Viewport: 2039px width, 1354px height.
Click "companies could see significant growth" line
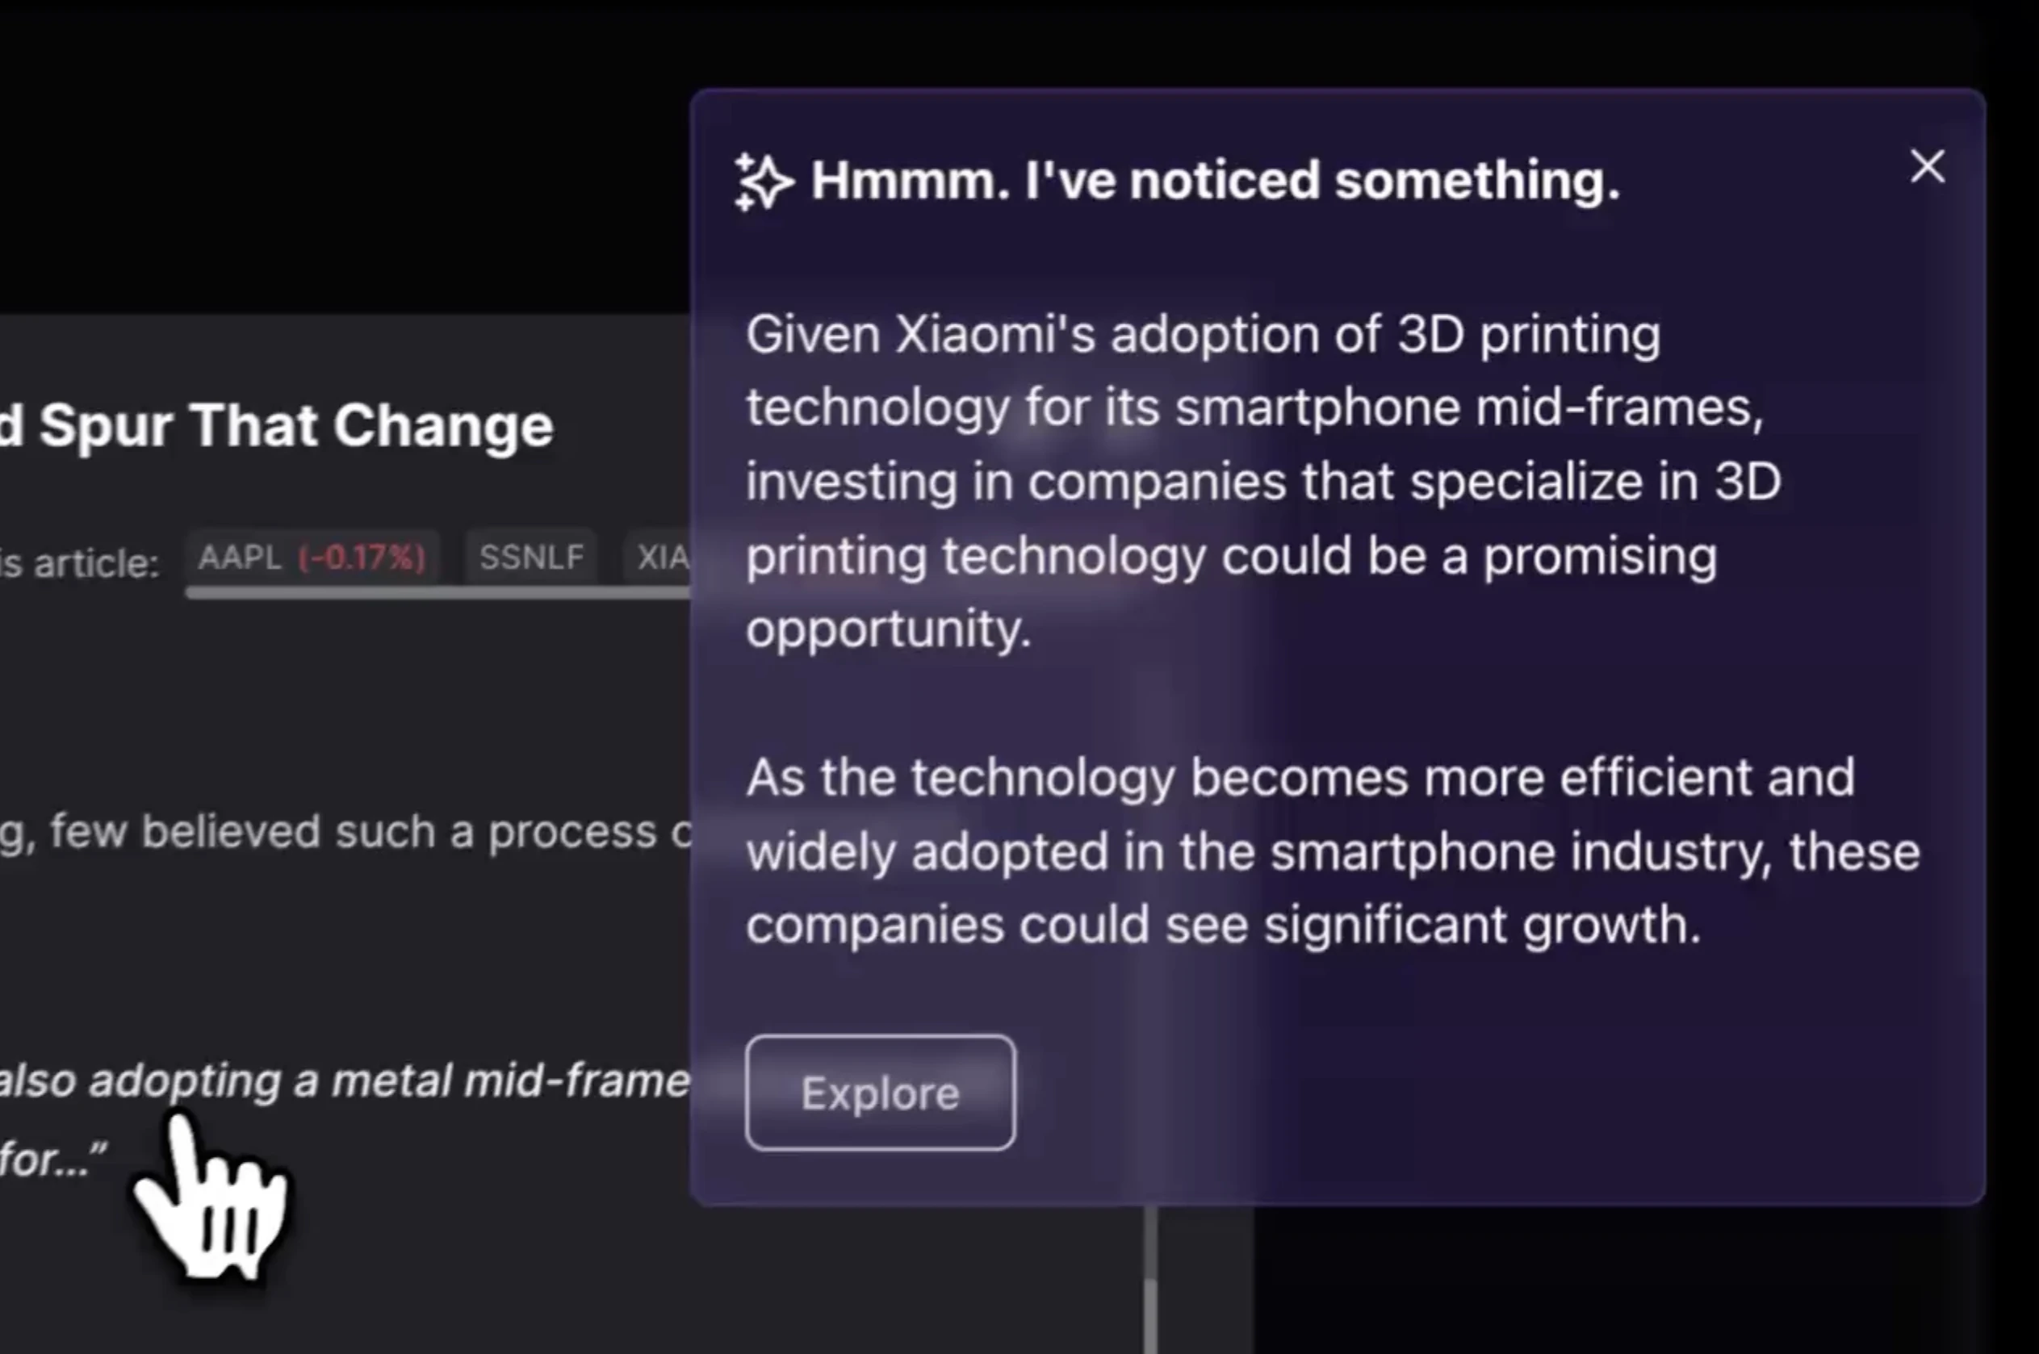click(x=1223, y=924)
